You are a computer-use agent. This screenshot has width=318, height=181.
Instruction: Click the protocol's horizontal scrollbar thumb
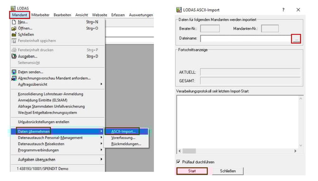(x=189, y=151)
